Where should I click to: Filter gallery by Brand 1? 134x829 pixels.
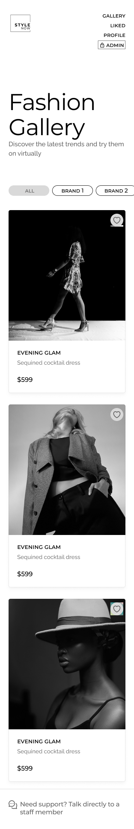73,190
